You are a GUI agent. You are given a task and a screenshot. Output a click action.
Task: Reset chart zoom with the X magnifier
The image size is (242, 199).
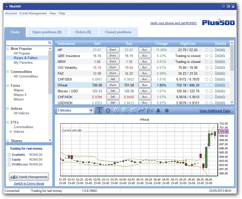[133, 110]
